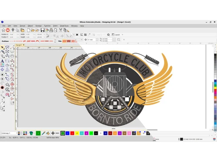Choose the Select Object arrow tool
Screen dimensions: 217x162
click(2, 48)
